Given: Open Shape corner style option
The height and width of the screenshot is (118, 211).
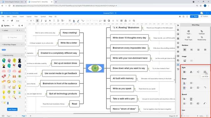Looking at the screenshot, I should point(205,88).
